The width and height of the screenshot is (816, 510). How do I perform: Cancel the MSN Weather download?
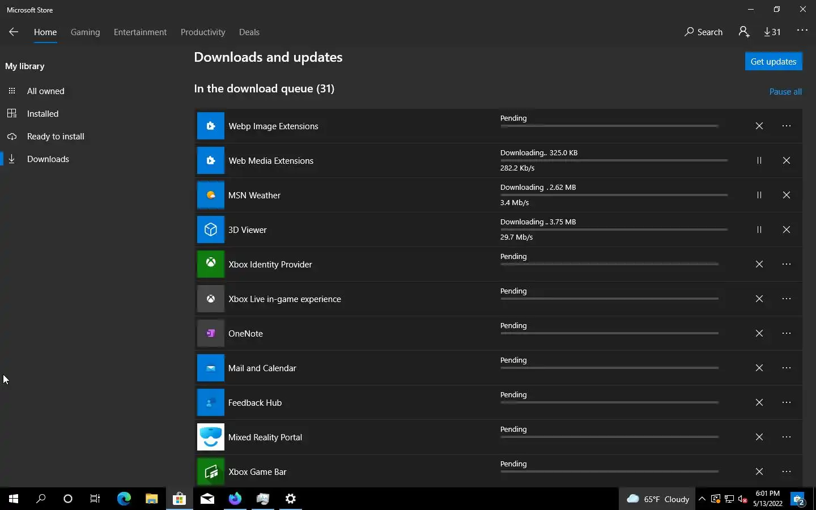(x=787, y=195)
